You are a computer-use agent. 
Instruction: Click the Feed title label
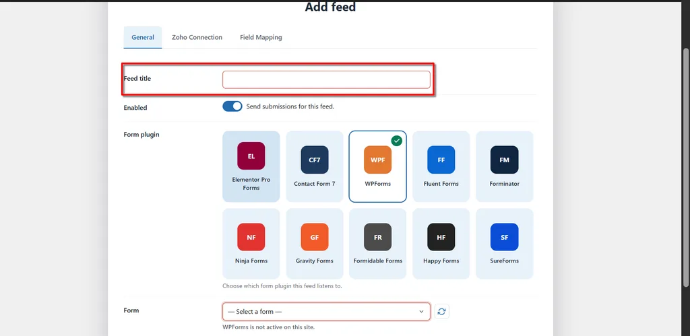tap(137, 78)
